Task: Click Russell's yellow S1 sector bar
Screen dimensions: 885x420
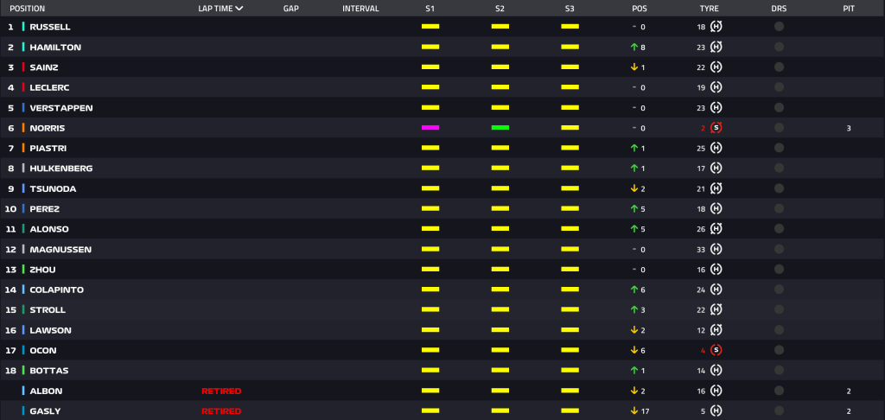Action: (x=430, y=27)
